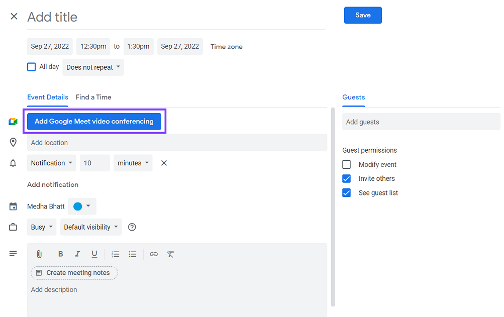Click the Add guests input field
Screen dimensions: 504x317
[x=421, y=122]
